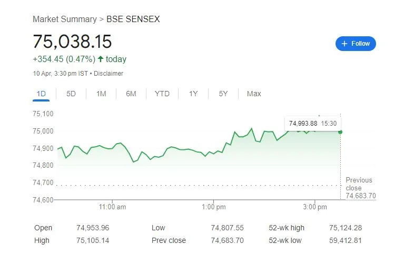Click the plus icon on Follow
The width and height of the screenshot is (404, 255).
(345, 44)
